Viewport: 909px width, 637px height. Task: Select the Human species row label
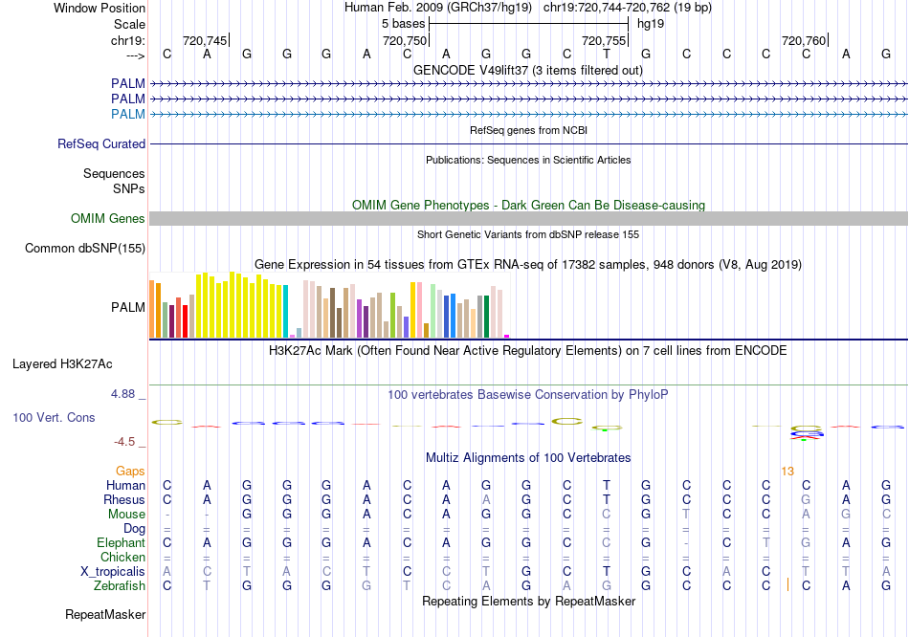coord(125,485)
